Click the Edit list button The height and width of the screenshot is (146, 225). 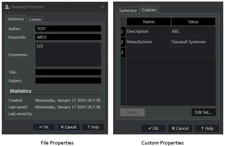coord(203,112)
